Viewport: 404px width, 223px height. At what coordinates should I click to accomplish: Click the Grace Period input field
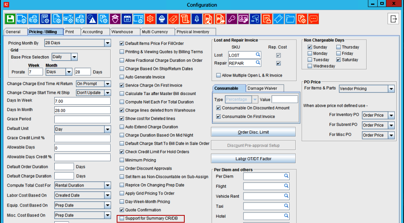tap(82, 119)
